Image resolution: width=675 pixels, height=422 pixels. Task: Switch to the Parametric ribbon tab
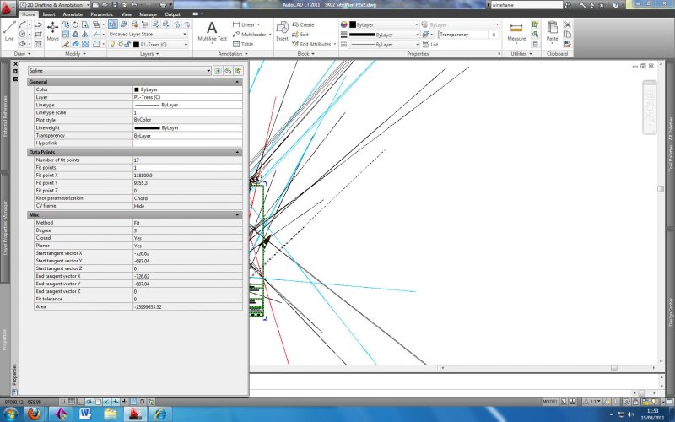[101, 14]
